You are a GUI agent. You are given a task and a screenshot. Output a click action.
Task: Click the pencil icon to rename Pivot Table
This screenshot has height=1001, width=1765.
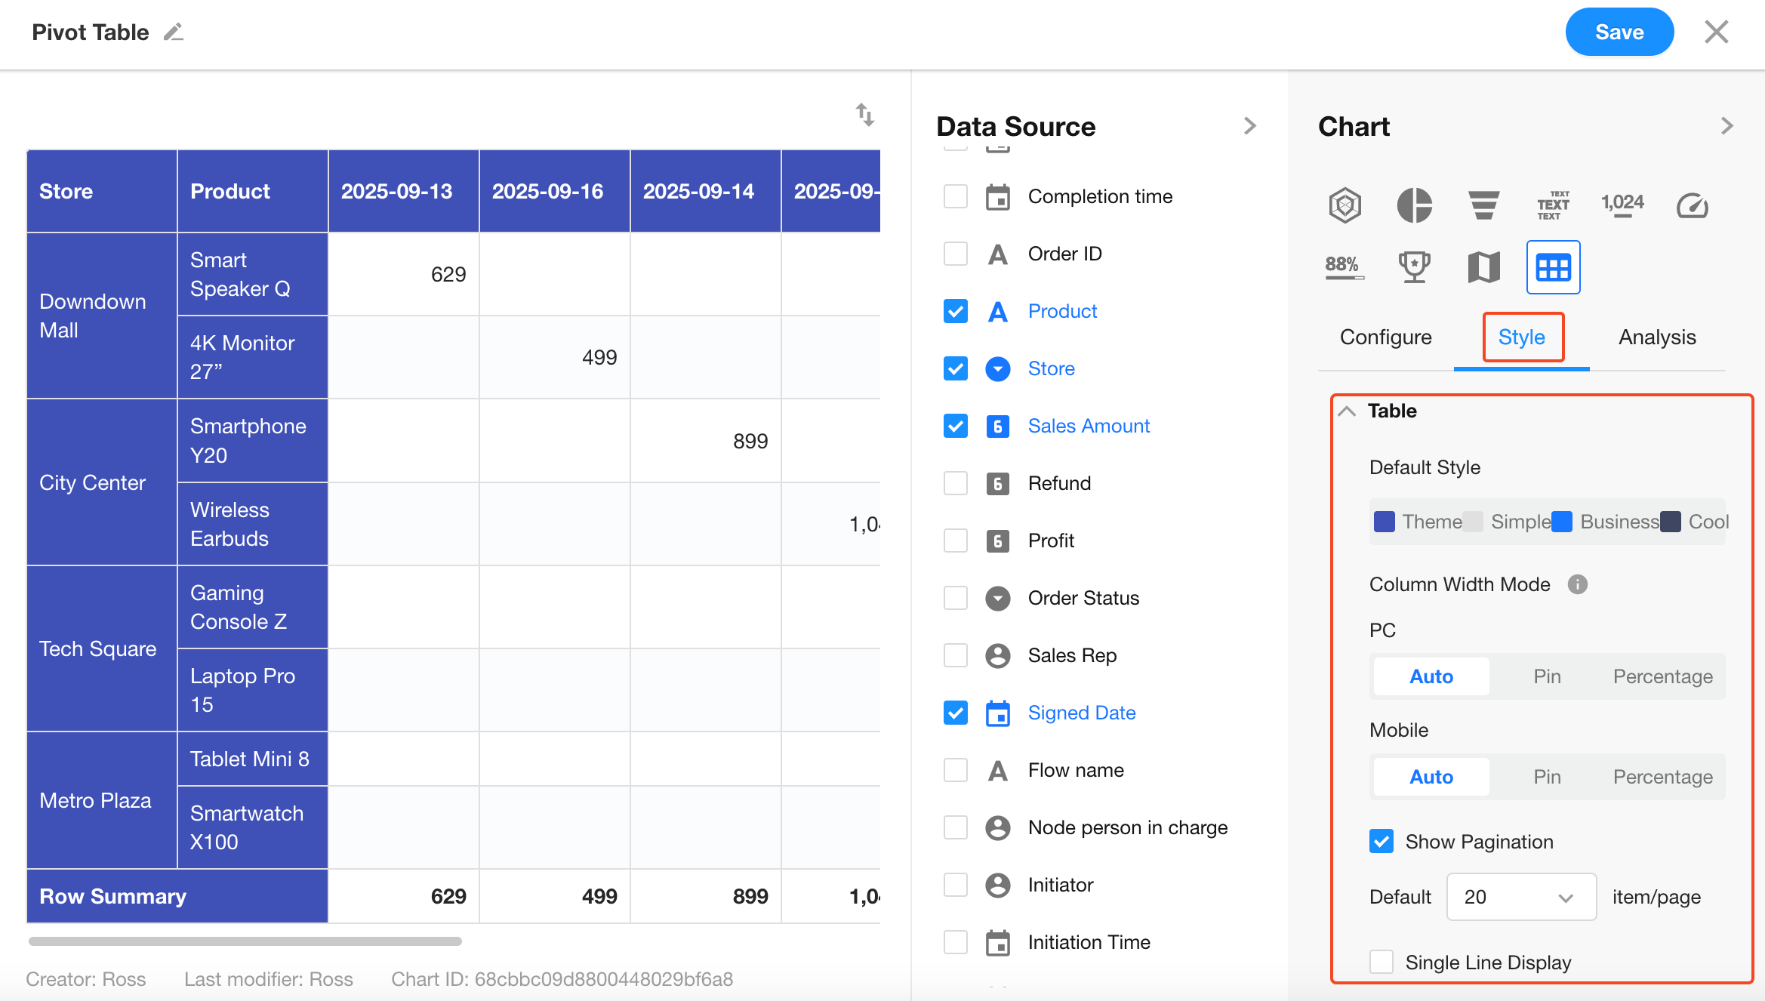click(x=174, y=32)
